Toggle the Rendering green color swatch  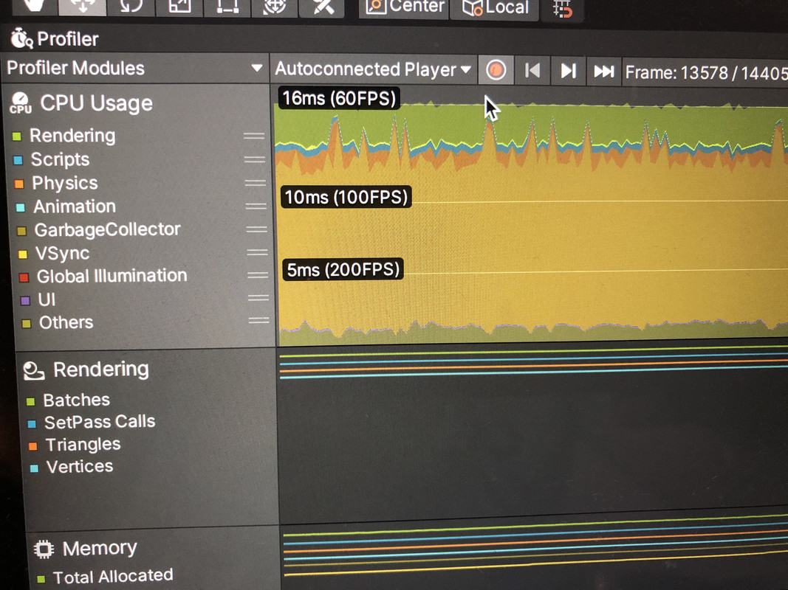pyautogui.click(x=16, y=136)
